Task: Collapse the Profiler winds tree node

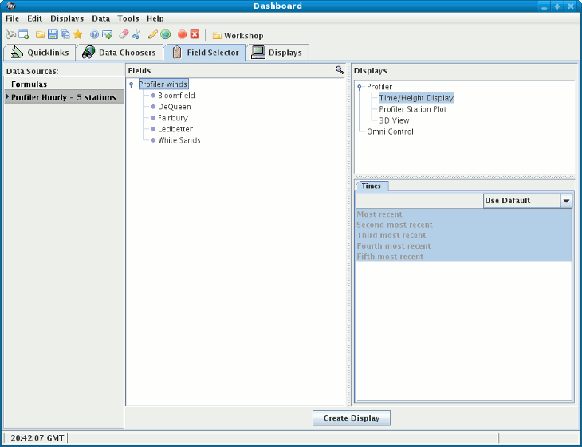Action: (132, 84)
